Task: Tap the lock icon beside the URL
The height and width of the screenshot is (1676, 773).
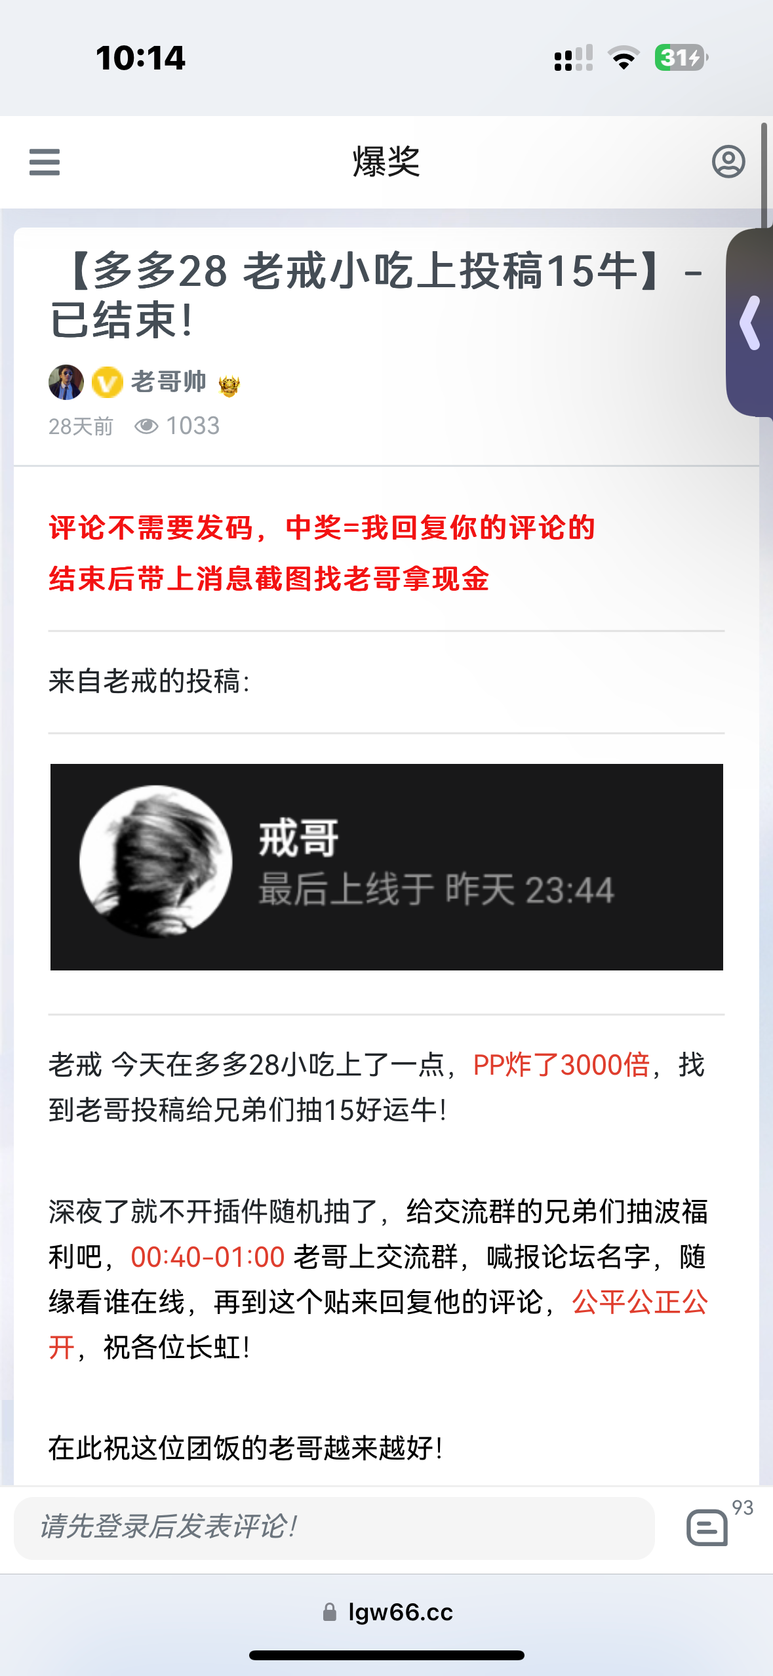Action: (x=330, y=1612)
